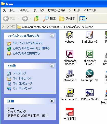Toggle the Folders (フォルダ) pane
This screenshot has height=124, width=107.
(67, 18)
